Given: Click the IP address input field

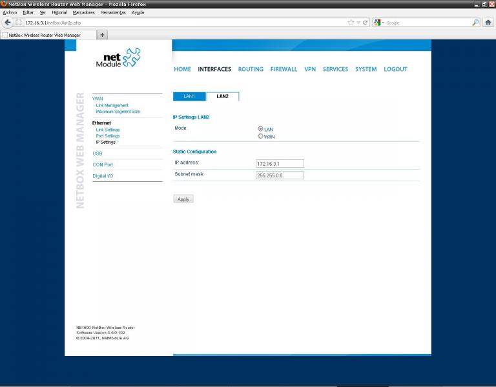Looking at the screenshot, I should point(280,164).
